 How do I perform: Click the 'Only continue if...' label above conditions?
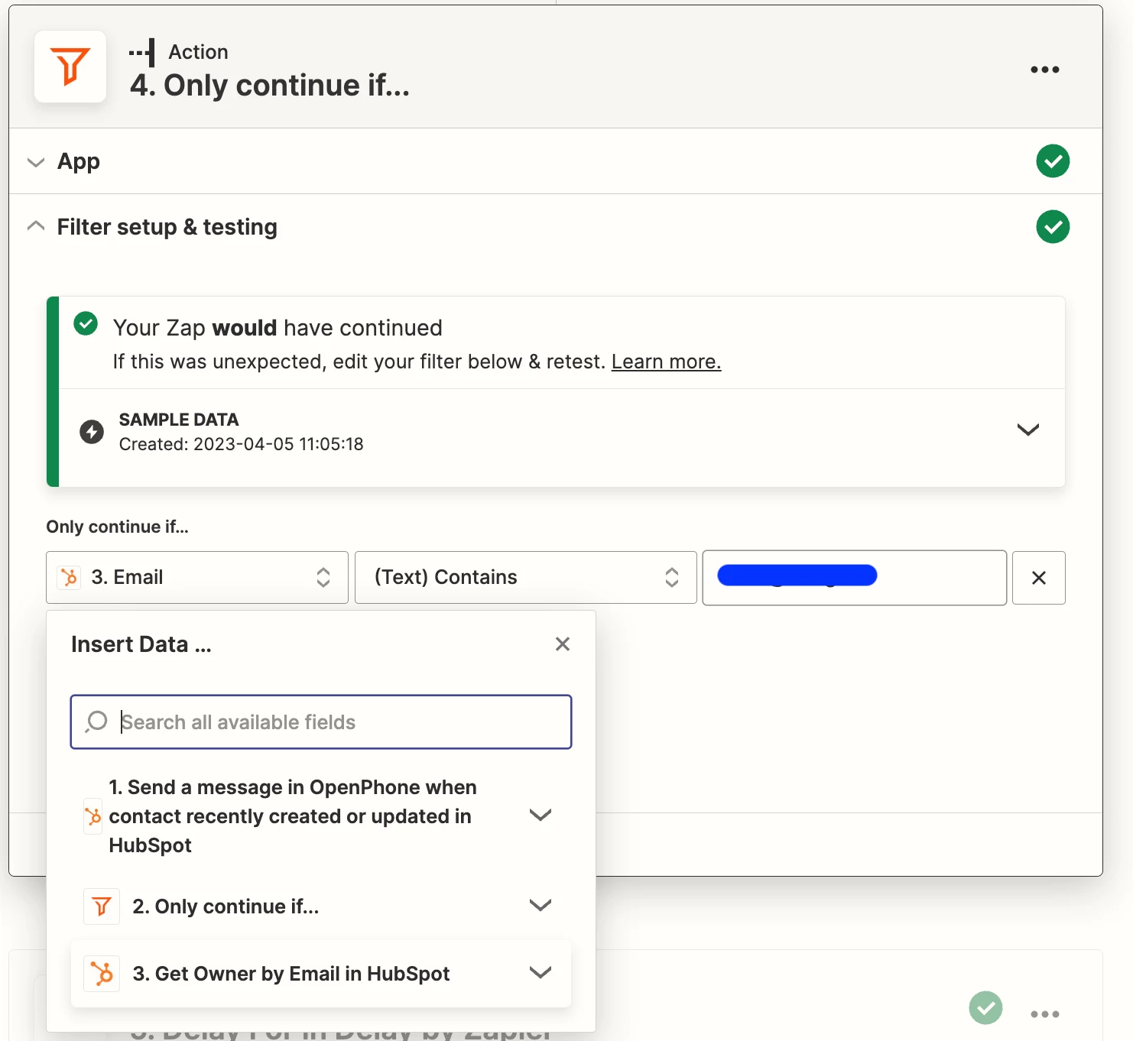point(117,527)
